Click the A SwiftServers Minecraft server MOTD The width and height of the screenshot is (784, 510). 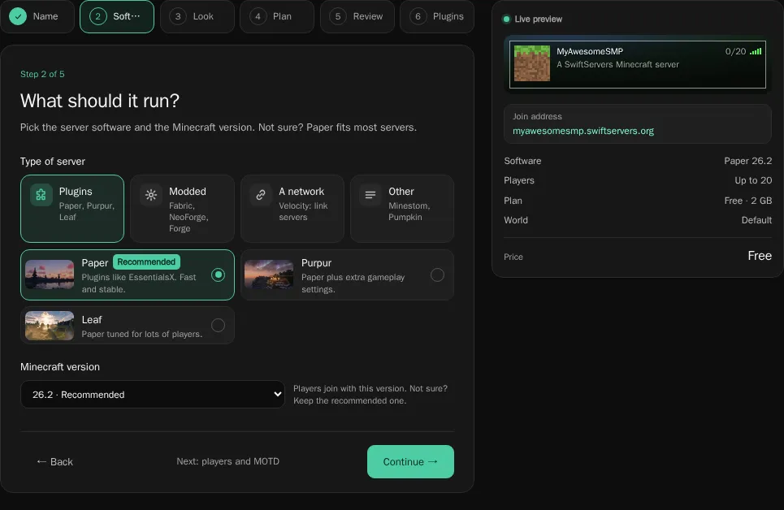pyautogui.click(x=617, y=64)
